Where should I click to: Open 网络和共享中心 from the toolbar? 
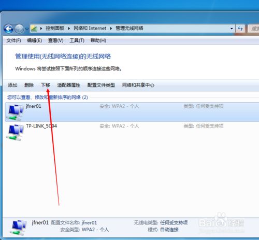pyautogui.click(x=138, y=85)
